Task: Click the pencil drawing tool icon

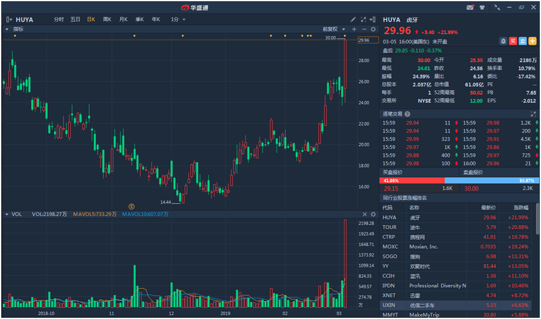Action: pos(353,19)
